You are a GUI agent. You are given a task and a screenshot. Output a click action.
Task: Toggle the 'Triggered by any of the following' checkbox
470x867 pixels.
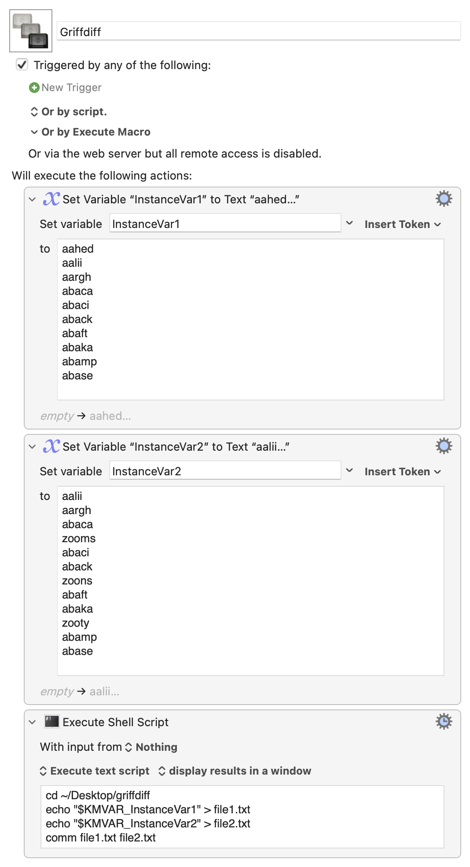click(22, 65)
